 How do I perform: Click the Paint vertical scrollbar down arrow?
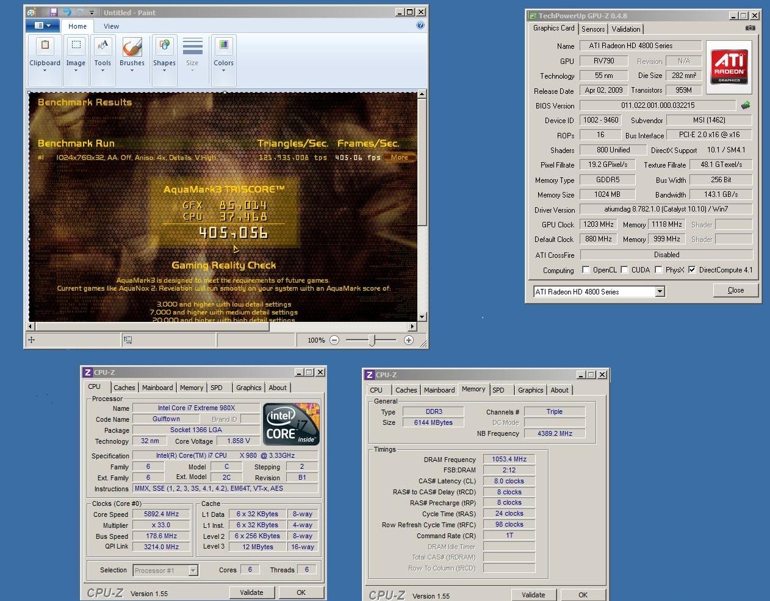click(422, 317)
